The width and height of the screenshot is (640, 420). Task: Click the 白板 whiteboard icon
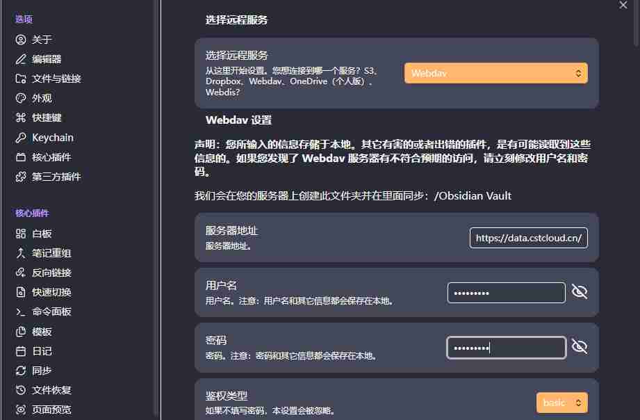pyautogui.click(x=21, y=234)
